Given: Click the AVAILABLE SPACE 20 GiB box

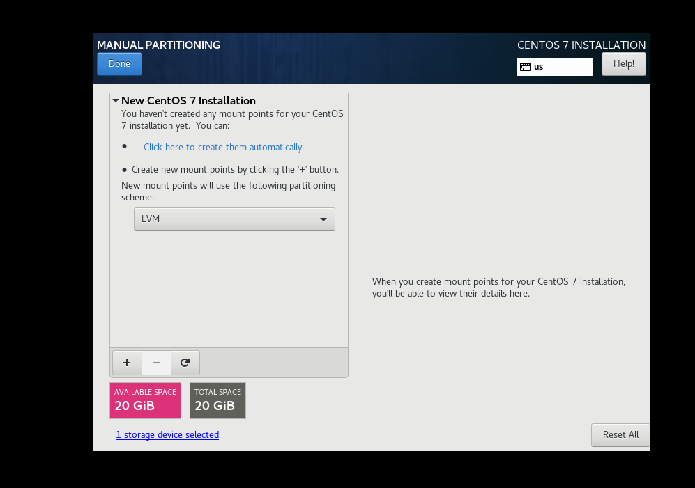Looking at the screenshot, I should [146, 401].
